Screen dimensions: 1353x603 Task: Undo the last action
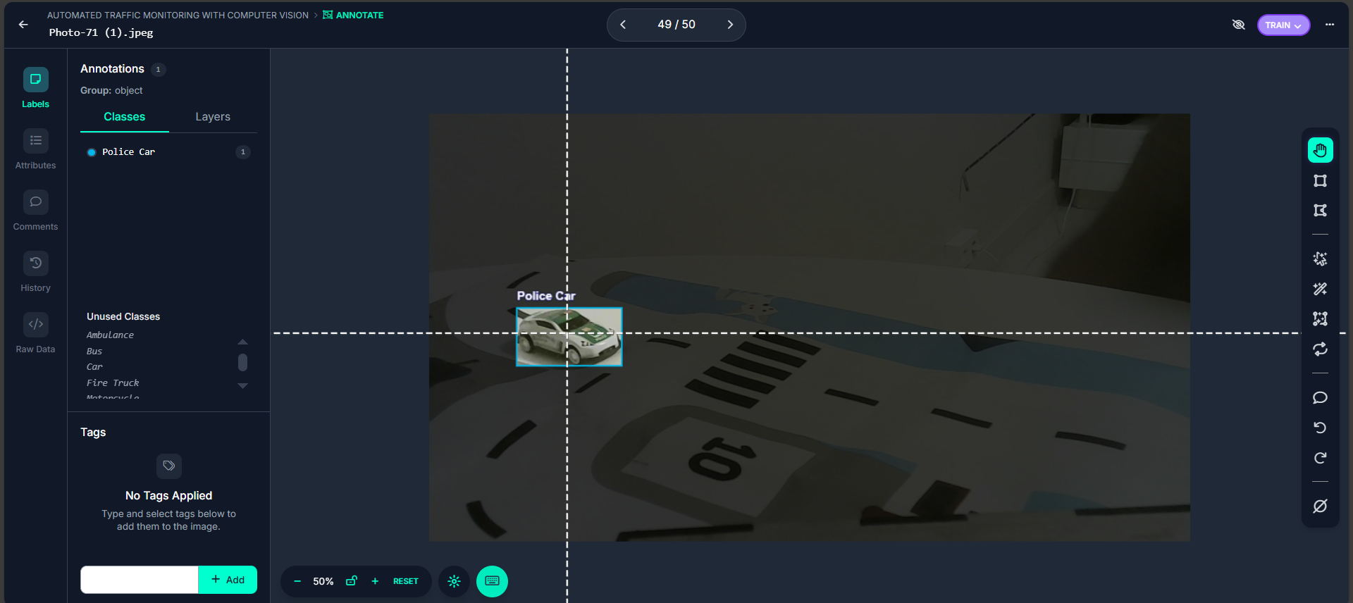point(1320,428)
